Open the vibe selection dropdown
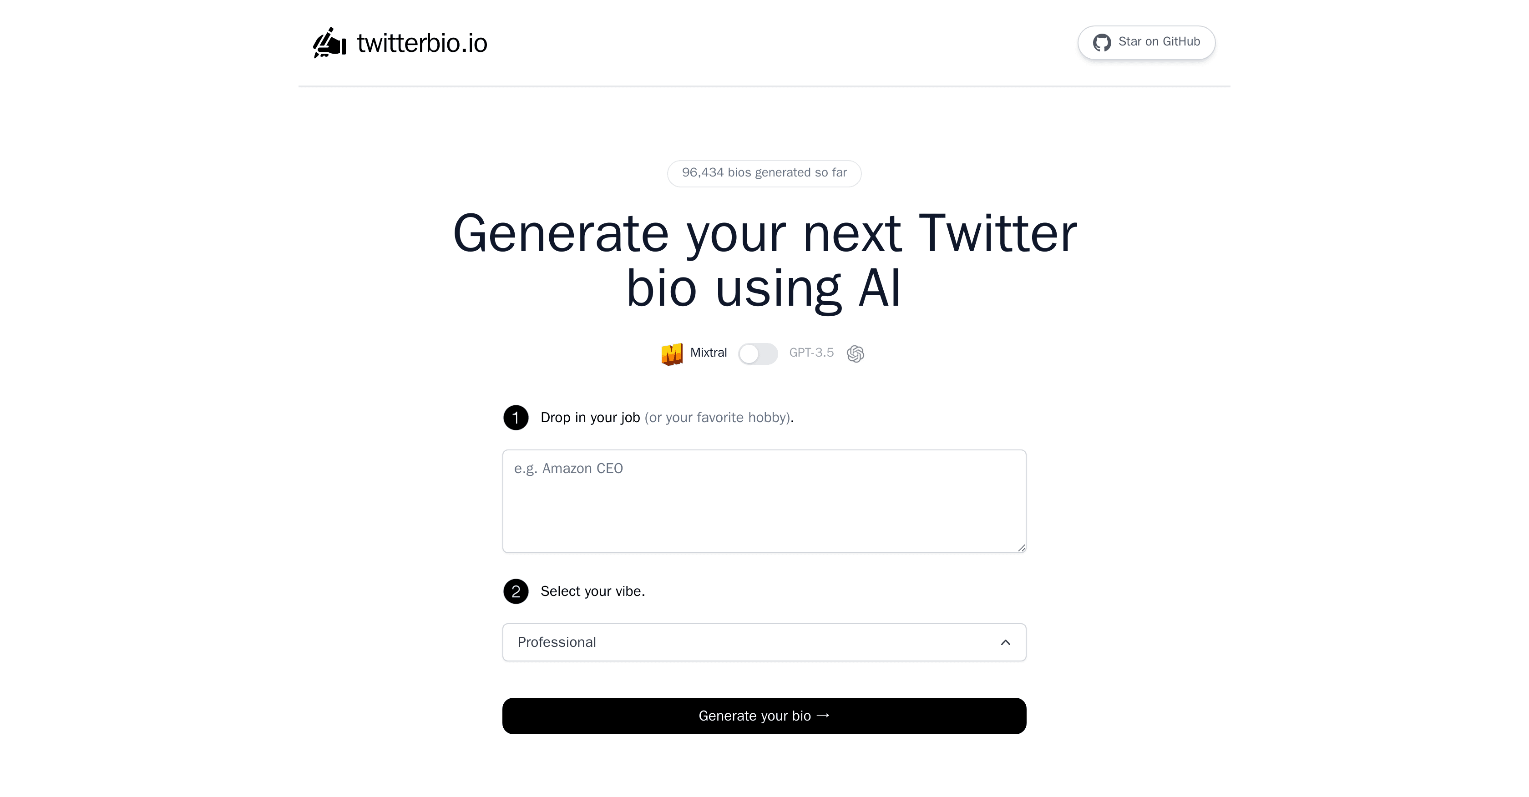This screenshot has height=797, width=1529. click(764, 642)
